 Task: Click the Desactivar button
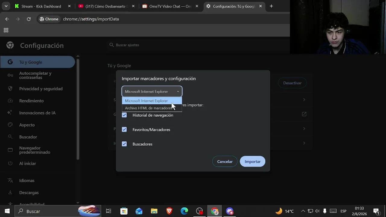(292, 83)
